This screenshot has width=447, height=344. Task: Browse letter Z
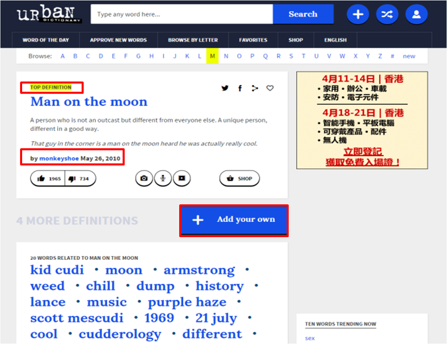tap(380, 56)
